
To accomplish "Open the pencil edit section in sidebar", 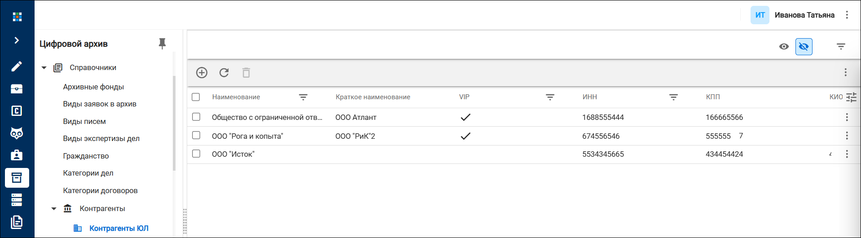I will click(17, 66).
